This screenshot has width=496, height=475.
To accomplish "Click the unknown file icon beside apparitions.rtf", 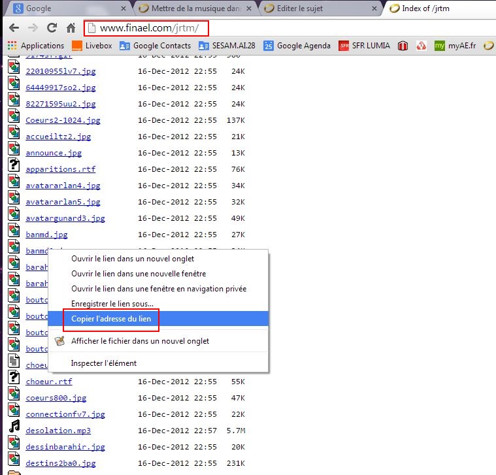I will (14, 165).
